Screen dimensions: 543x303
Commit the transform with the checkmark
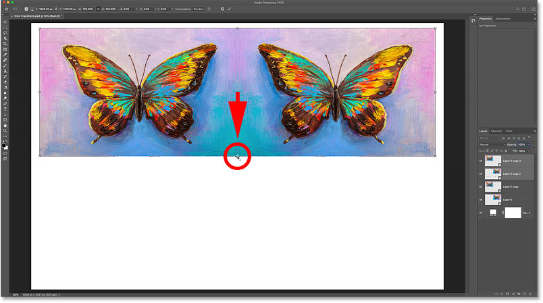[229, 9]
